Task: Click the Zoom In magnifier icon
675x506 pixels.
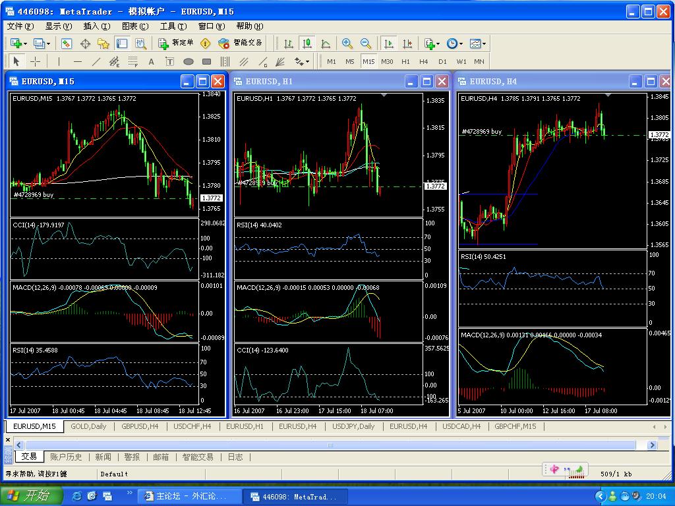Action: coord(347,43)
